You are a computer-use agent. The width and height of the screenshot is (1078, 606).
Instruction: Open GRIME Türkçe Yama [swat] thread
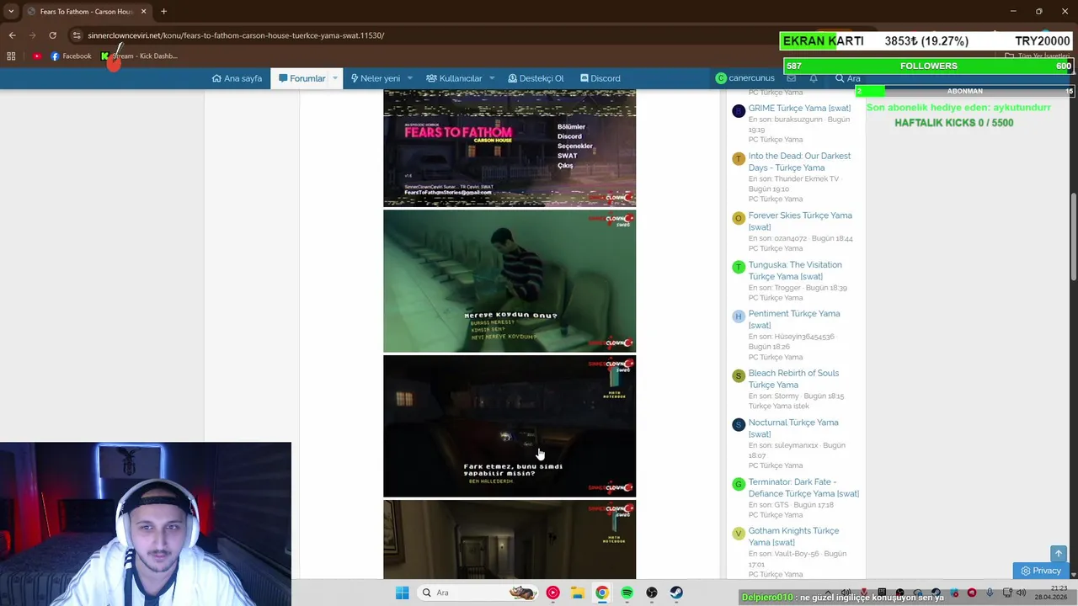pos(799,108)
